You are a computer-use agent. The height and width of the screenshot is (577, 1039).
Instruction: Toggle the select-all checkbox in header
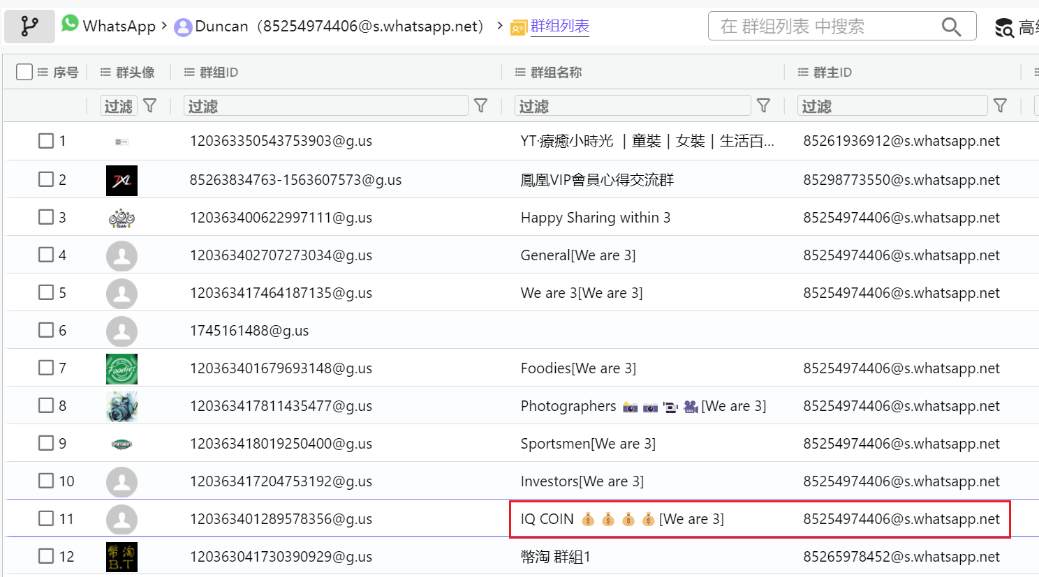tap(24, 72)
